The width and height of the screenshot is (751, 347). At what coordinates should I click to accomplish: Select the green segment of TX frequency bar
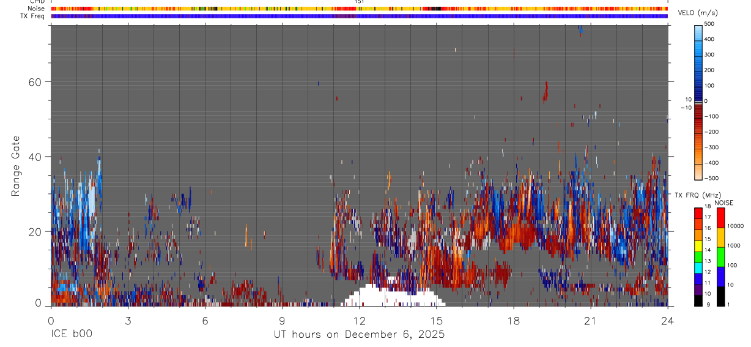tap(698, 256)
